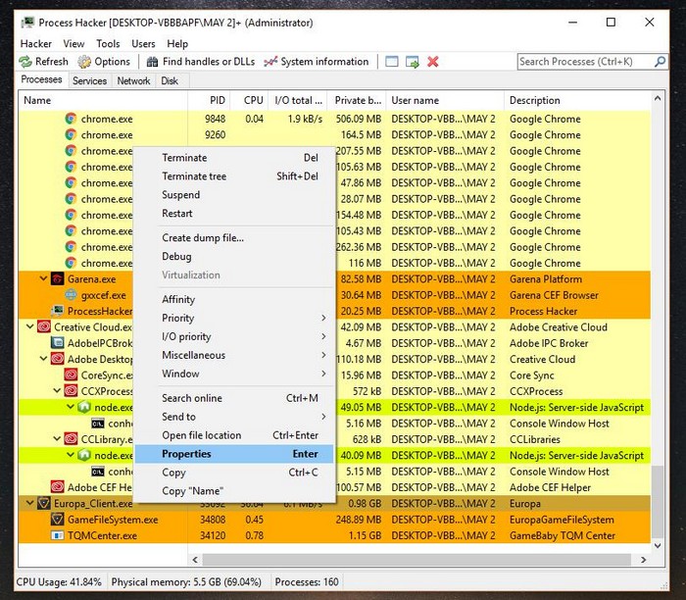Click gxcef.exe globe icon
This screenshot has height=600, width=686.
71,295
